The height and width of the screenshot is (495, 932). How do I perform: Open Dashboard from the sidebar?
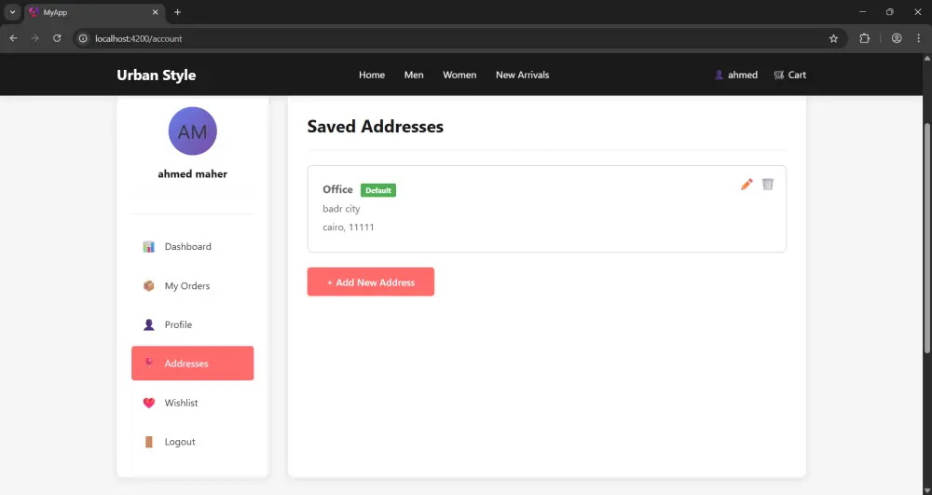193,247
